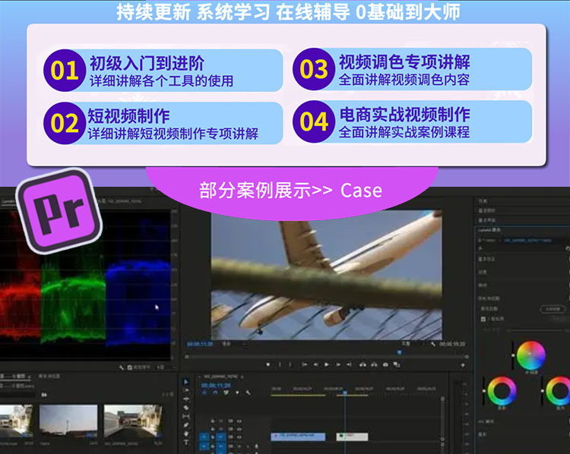Expand the Curves section in Lumetri Color
Viewport: 570px width, 454px height.
[x=483, y=285]
